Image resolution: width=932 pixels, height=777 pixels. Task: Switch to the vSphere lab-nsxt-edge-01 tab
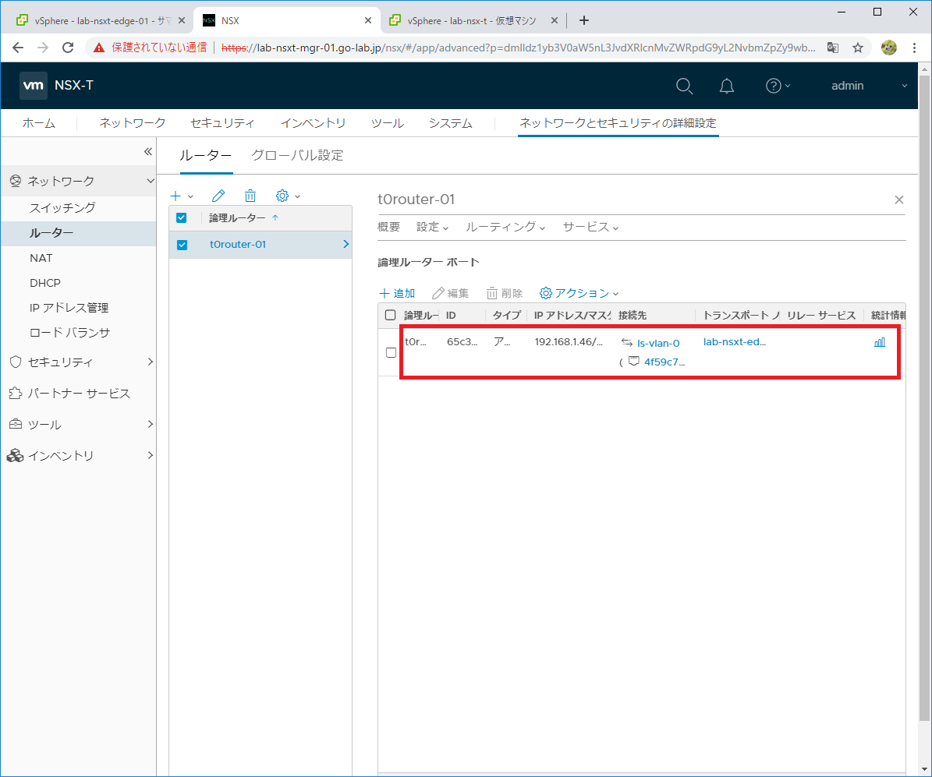coord(97,21)
